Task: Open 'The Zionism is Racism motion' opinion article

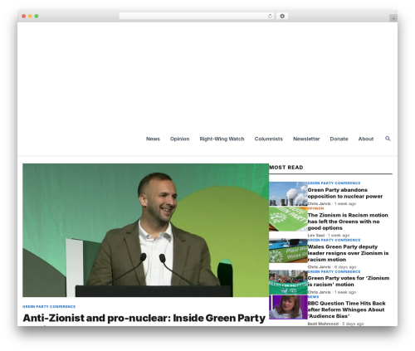Action: tap(348, 222)
